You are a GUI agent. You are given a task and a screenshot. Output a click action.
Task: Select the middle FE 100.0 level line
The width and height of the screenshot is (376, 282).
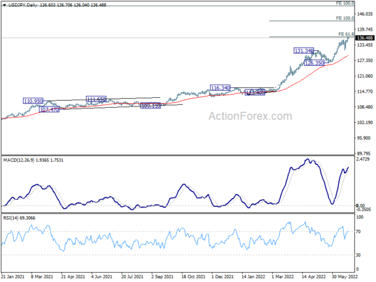311,21
